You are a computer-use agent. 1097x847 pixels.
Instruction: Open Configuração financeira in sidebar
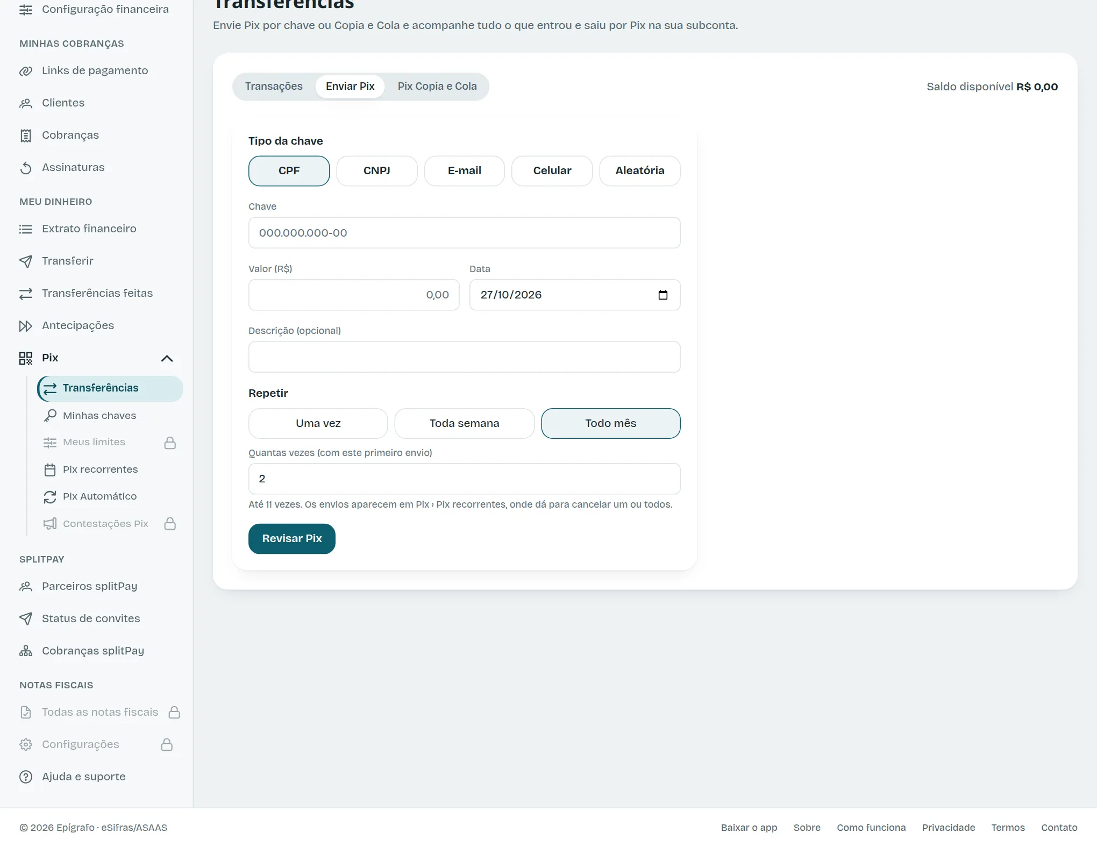click(96, 10)
